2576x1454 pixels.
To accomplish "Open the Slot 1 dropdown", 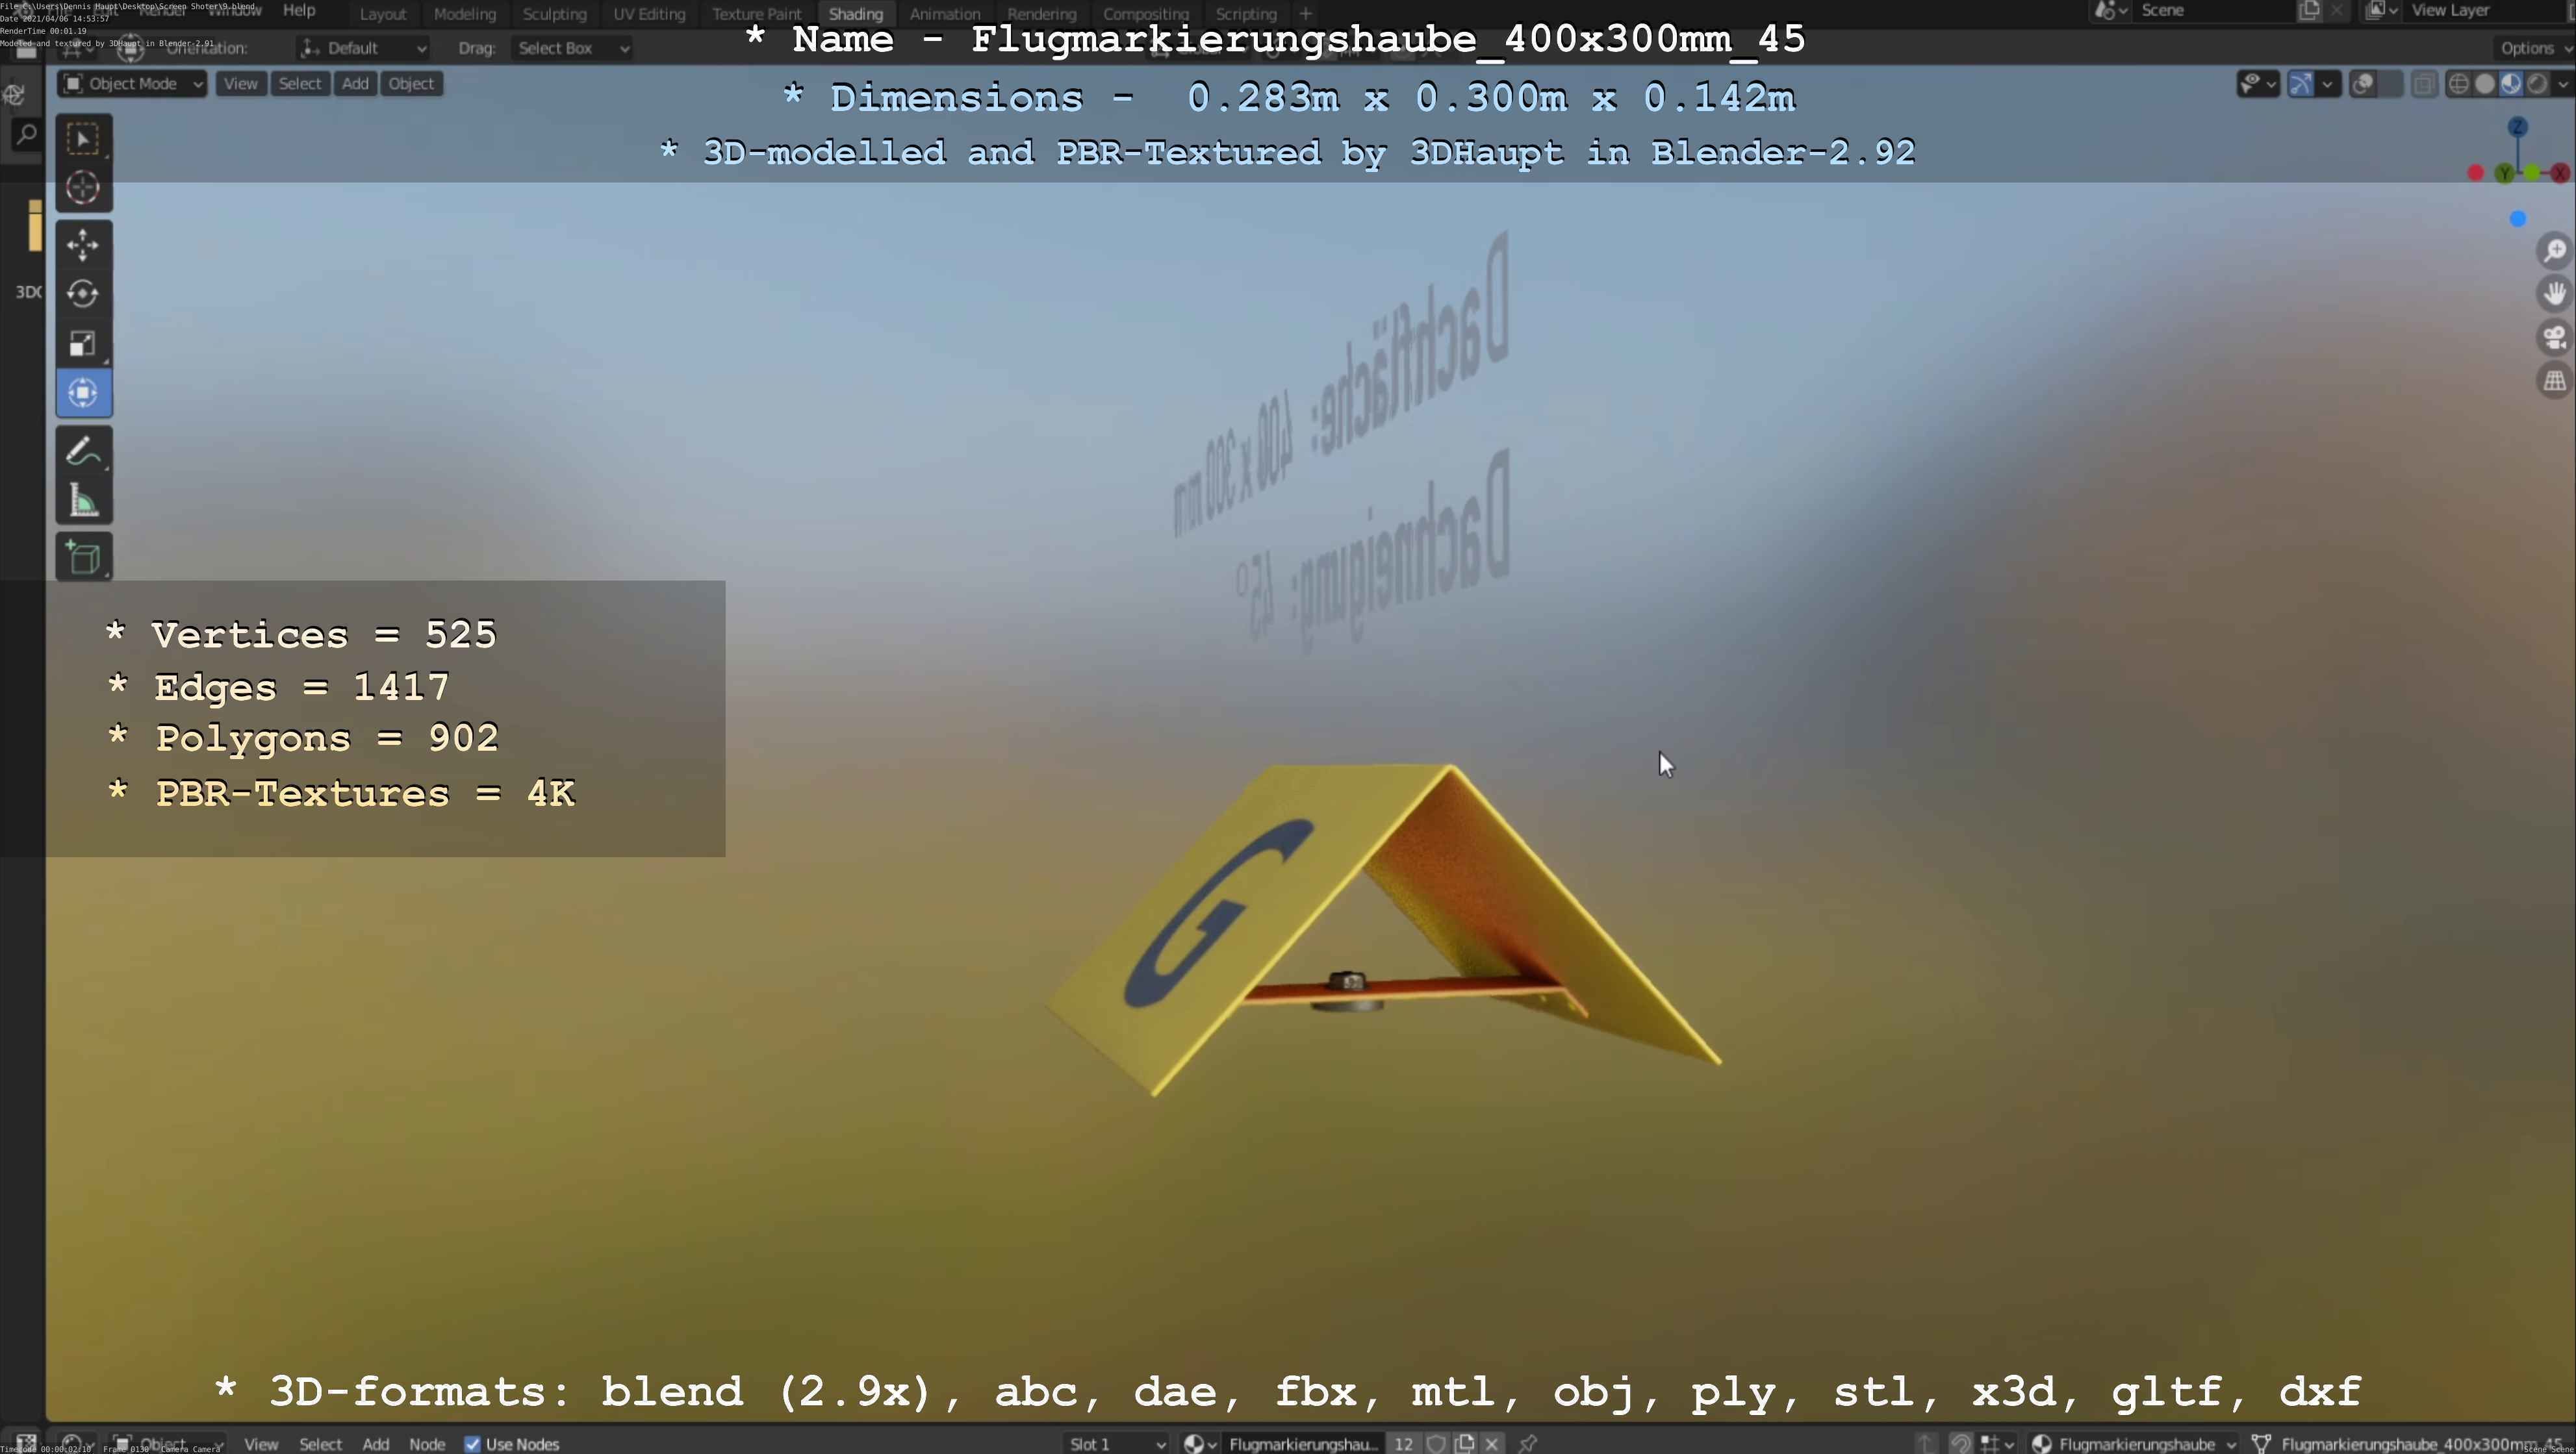I will tap(1117, 1443).
